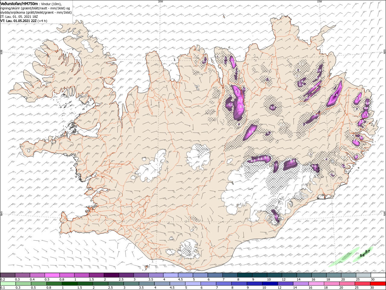This screenshot has height=290, width=386.
Task: Click the 'Veðurstofan/HM750m' map title
Action: [x=19, y=4]
